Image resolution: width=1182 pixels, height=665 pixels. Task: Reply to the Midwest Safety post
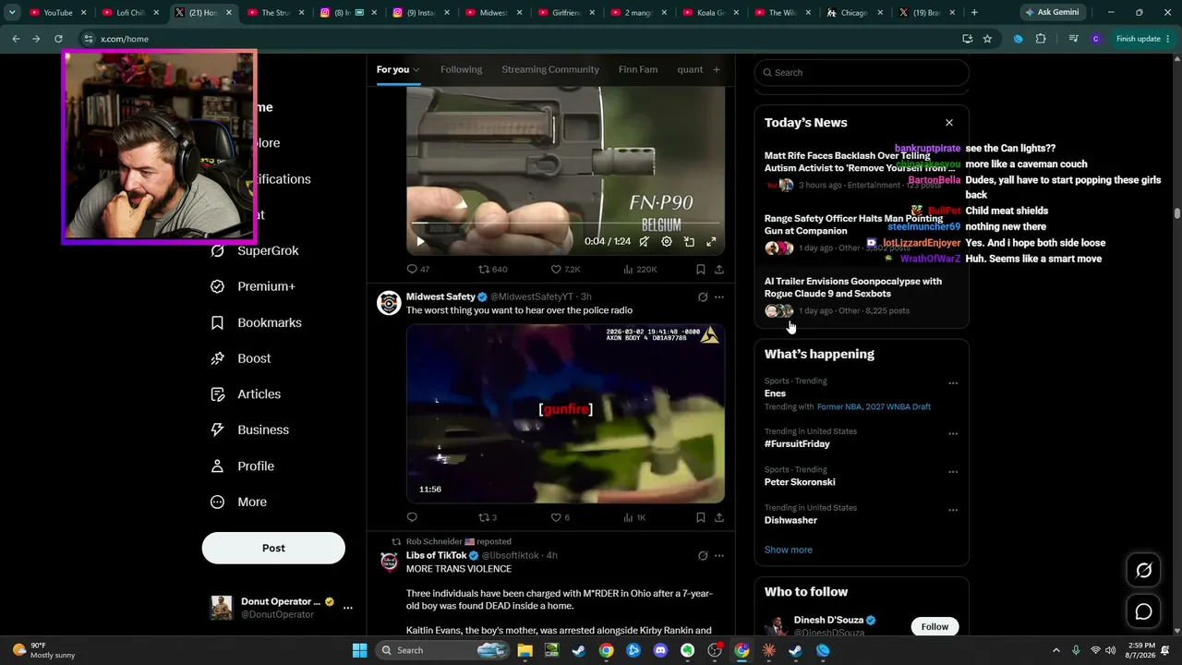[x=412, y=517]
